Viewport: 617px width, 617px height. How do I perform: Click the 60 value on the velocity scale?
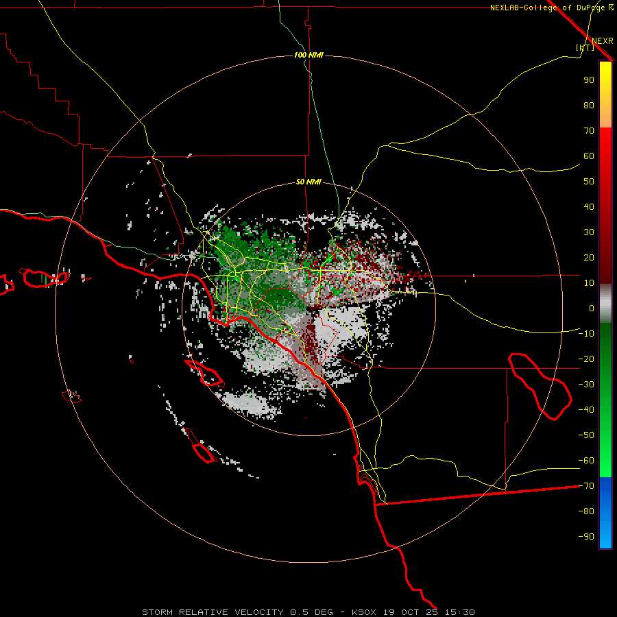click(x=589, y=156)
